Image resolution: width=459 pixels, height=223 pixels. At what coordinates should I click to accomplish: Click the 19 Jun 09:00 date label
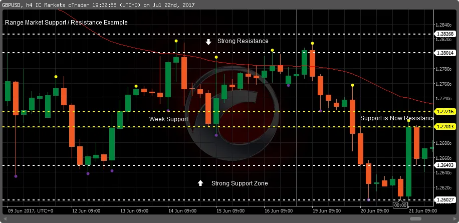pyautogui.click(x=327, y=210)
